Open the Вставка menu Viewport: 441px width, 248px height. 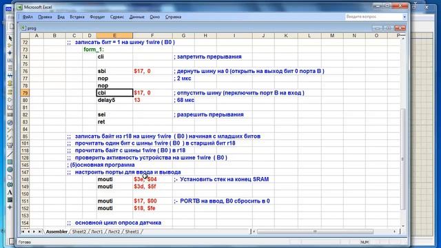point(77,17)
